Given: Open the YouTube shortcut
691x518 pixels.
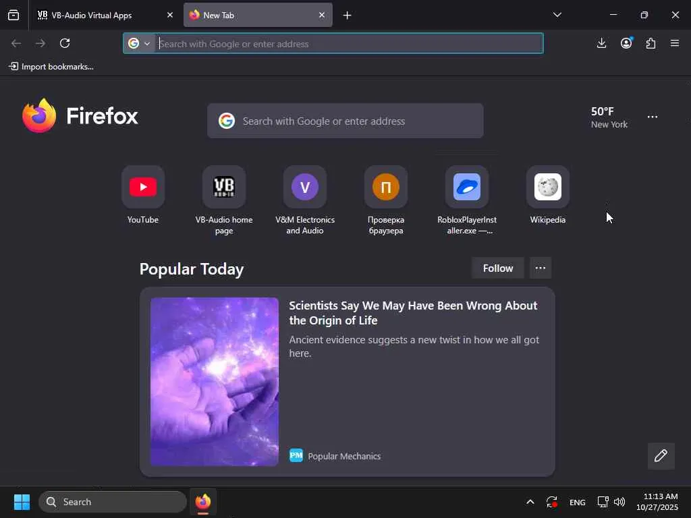Looking at the screenshot, I should pos(143,194).
